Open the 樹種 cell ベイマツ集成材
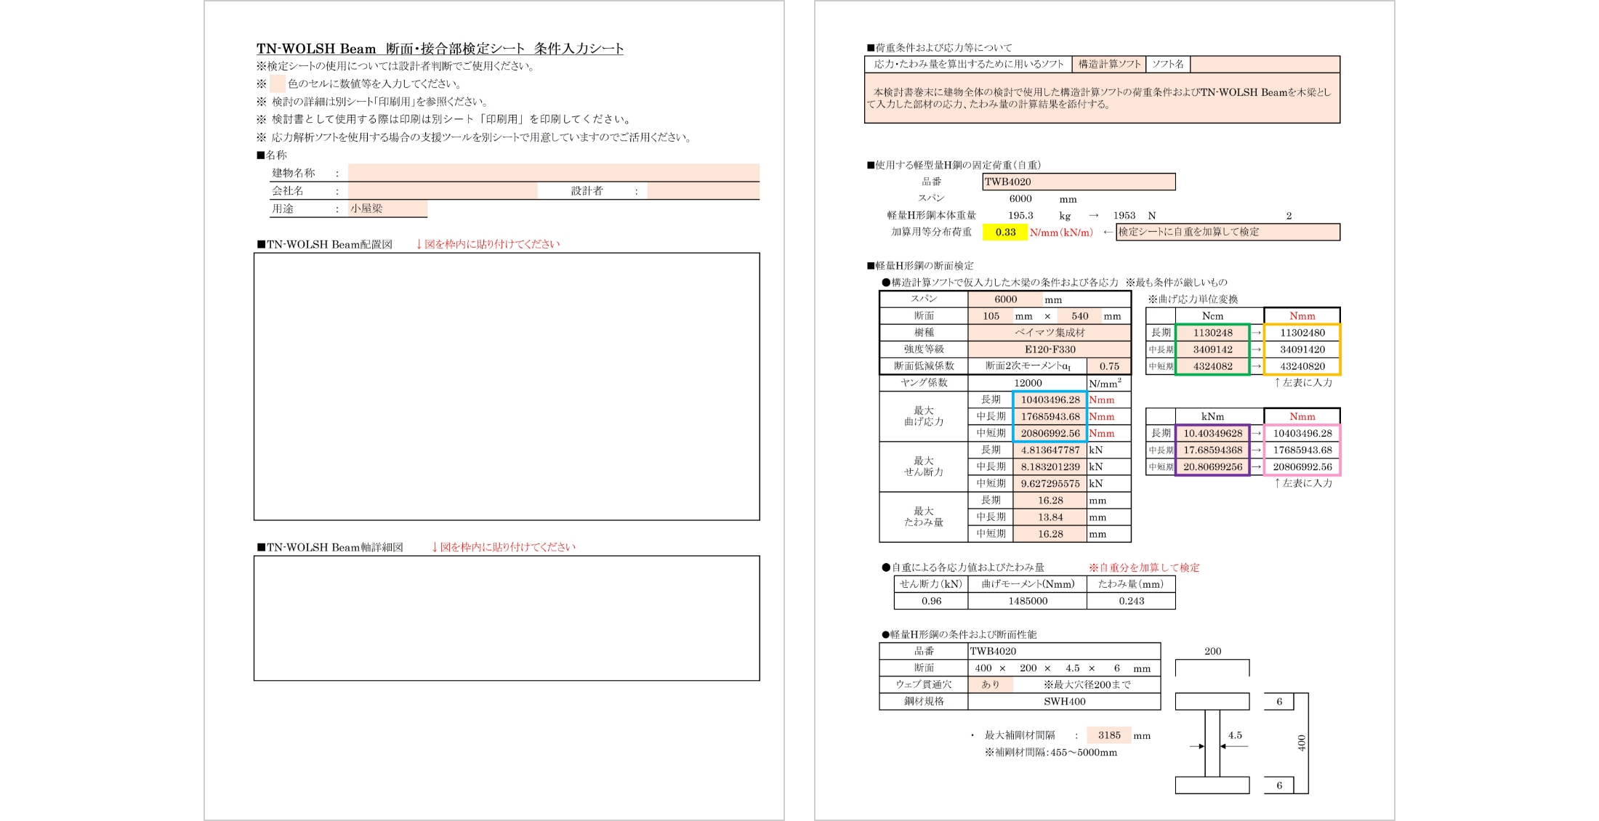The image size is (1599, 821). click(x=1050, y=333)
